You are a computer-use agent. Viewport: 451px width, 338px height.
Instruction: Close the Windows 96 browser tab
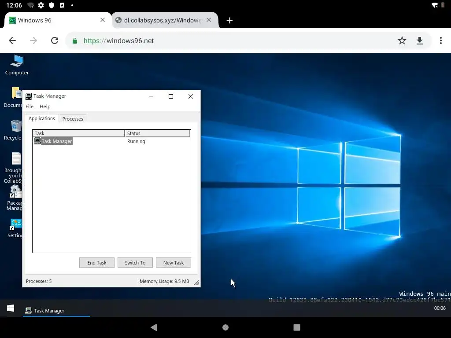(102, 20)
